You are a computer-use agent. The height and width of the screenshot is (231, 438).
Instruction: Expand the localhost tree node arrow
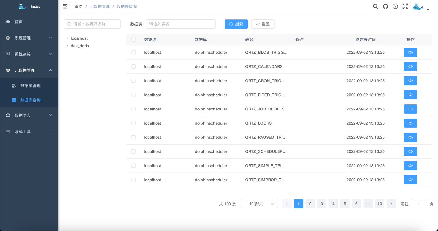click(67, 38)
